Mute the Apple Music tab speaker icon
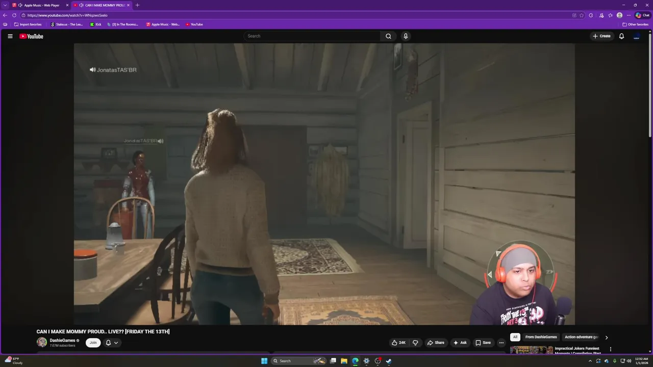Image resolution: width=653 pixels, height=367 pixels. pos(20,5)
